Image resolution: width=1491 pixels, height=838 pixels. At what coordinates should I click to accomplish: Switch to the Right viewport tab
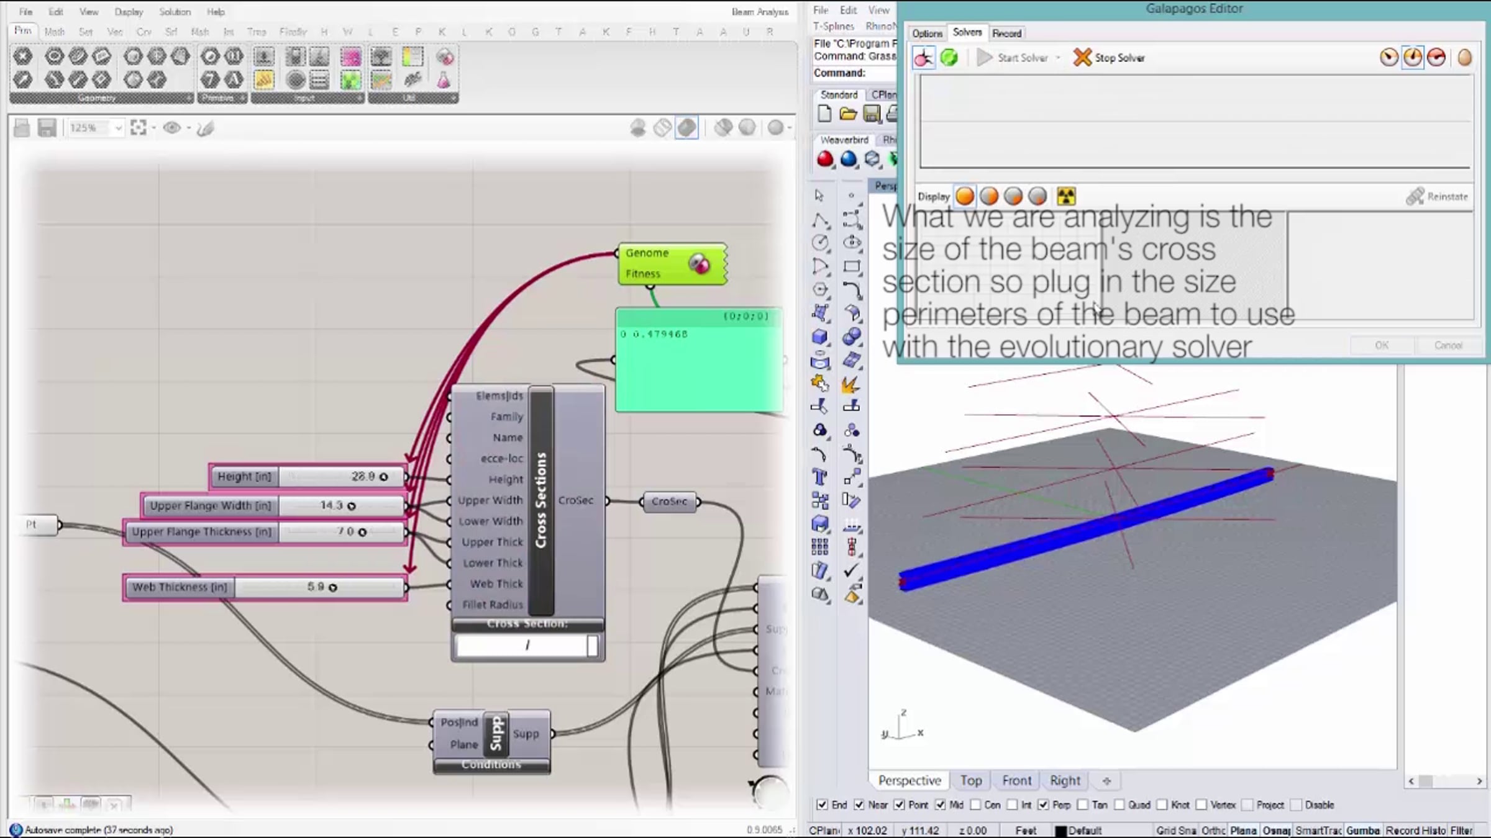[x=1065, y=780]
